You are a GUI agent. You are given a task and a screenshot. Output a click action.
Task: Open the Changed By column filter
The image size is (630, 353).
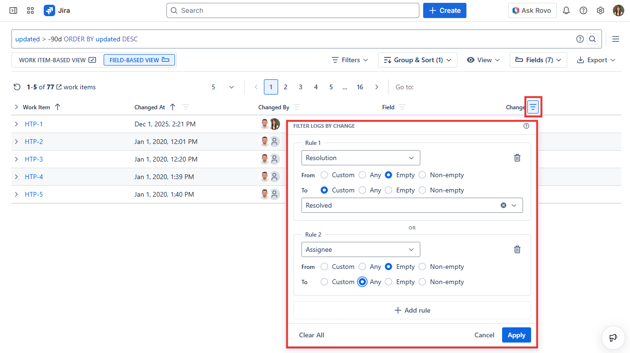pyautogui.click(x=297, y=107)
